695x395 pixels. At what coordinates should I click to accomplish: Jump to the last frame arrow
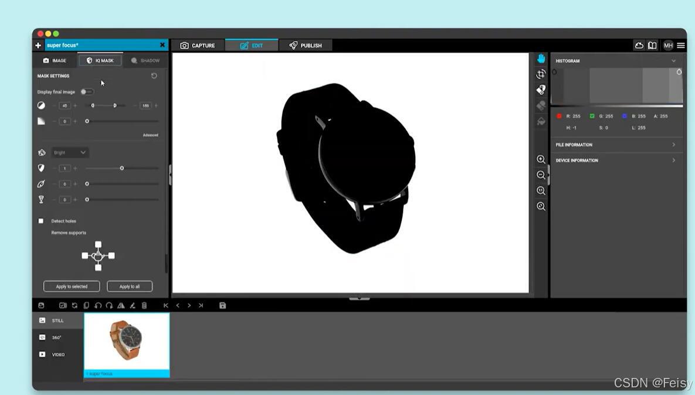pos(201,305)
